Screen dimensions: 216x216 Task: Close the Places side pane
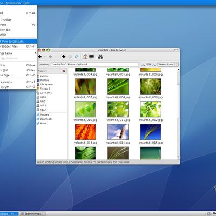pyautogui.click(x=64, y=71)
